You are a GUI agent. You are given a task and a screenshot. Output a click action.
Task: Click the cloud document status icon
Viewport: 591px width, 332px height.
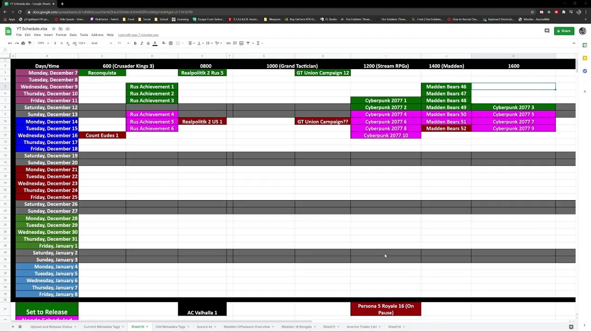click(67, 29)
